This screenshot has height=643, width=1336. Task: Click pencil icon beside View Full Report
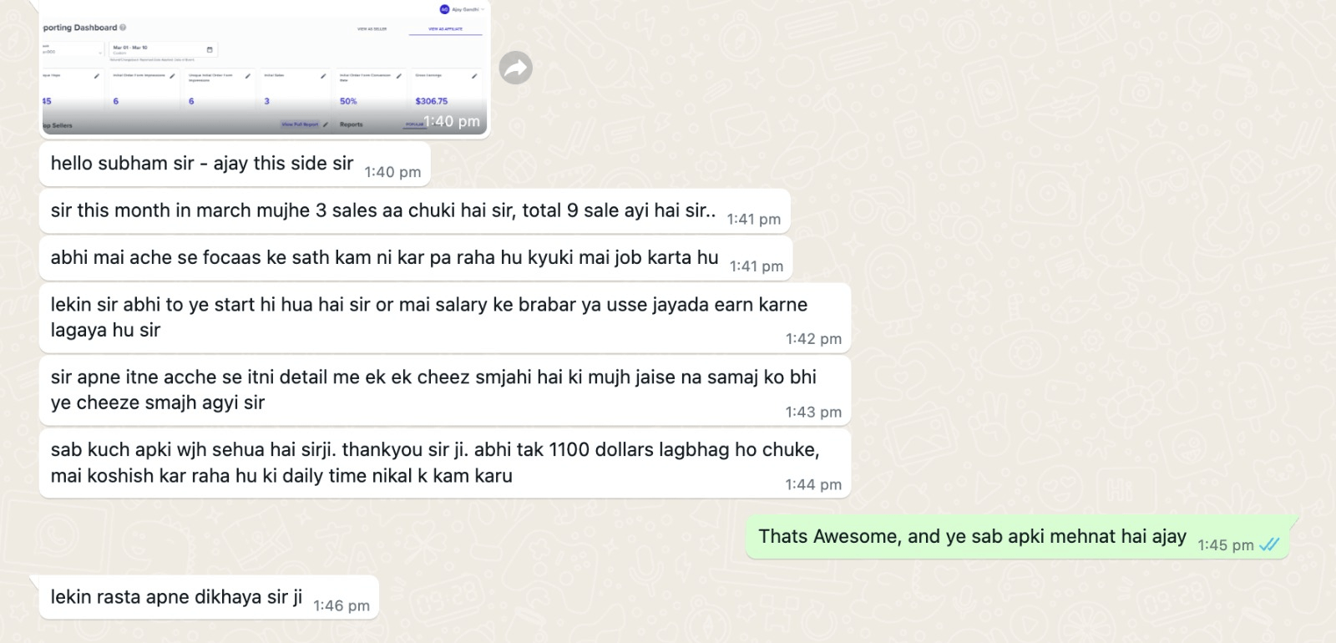tap(326, 124)
